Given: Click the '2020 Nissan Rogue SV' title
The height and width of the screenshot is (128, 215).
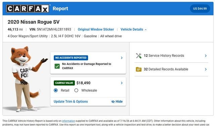Looking at the screenshot, I should click(x=34, y=22).
